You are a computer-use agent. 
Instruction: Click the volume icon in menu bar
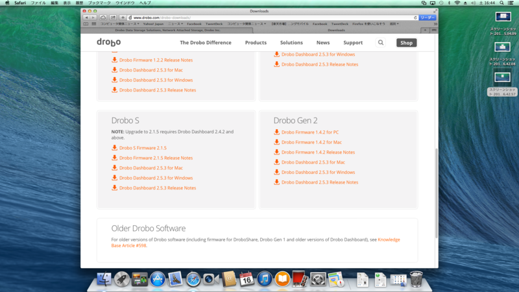pyautogui.click(x=473, y=3)
